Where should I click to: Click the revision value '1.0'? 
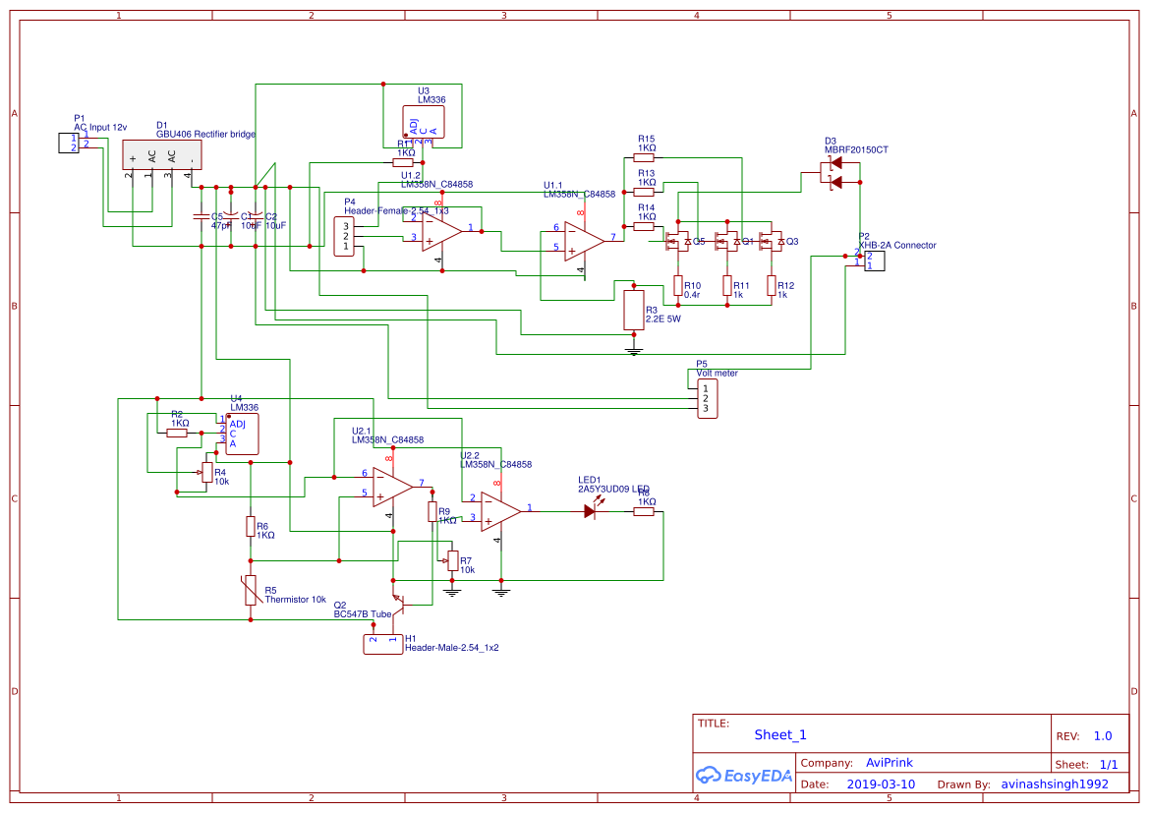point(1103,736)
